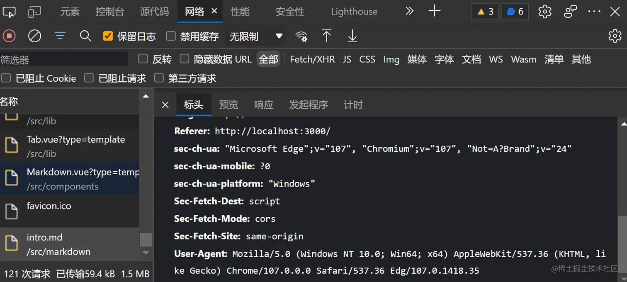Click file icon of favicon.ico

click(x=11, y=211)
